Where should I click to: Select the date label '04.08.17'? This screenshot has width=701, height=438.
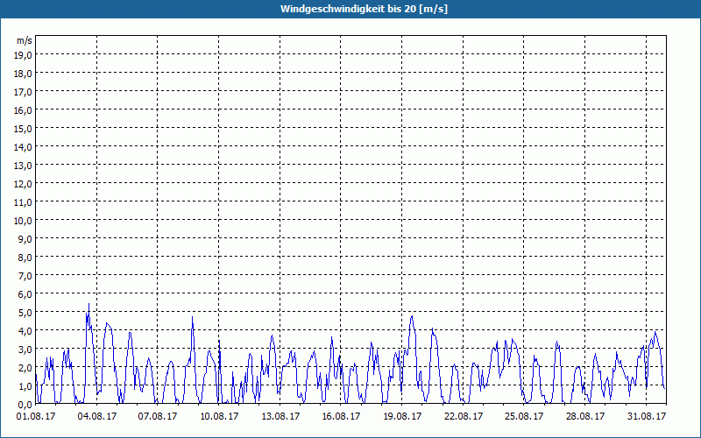click(97, 417)
